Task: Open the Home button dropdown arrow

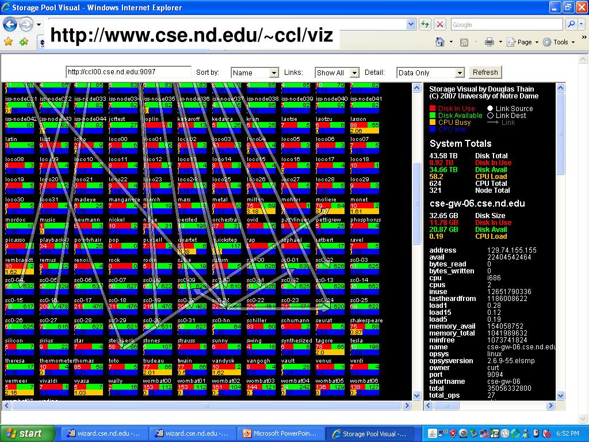Action: pyautogui.click(x=451, y=43)
